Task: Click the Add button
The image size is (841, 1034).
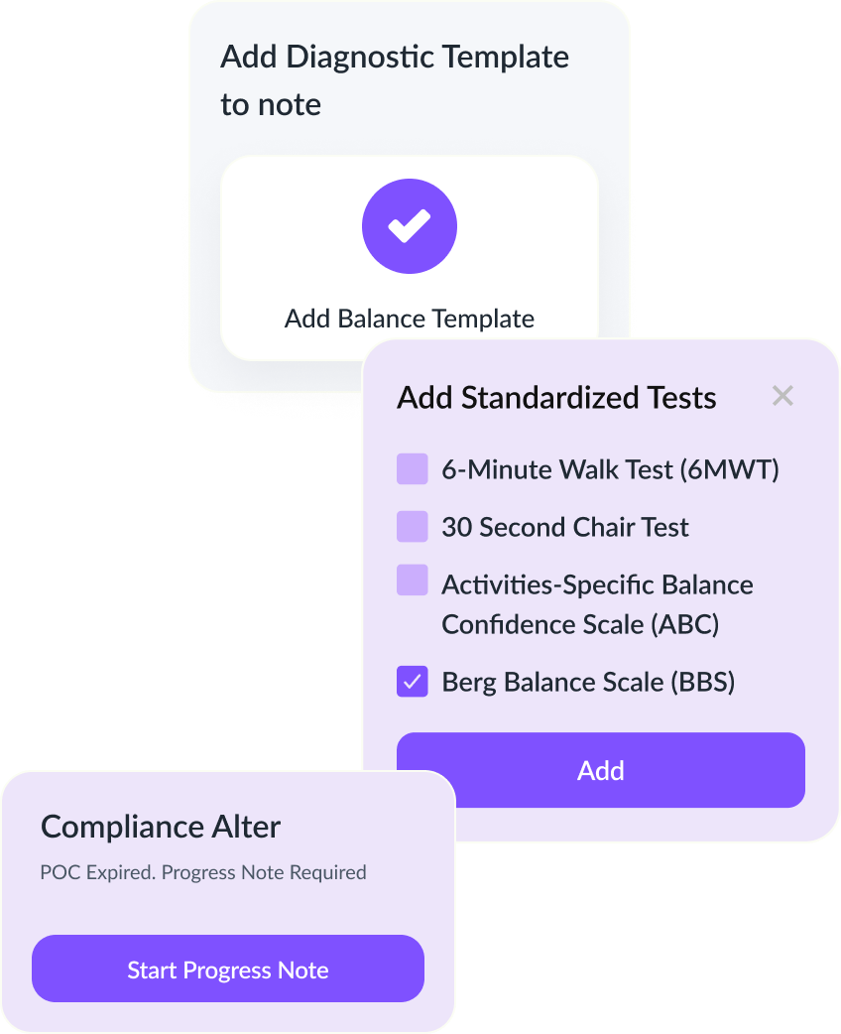Action: tap(600, 770)
